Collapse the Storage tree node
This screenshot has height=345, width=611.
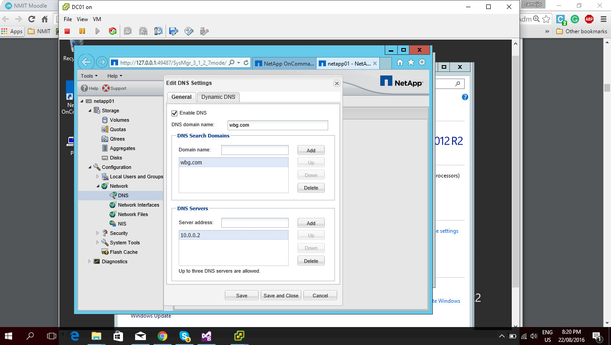(89, 111)
